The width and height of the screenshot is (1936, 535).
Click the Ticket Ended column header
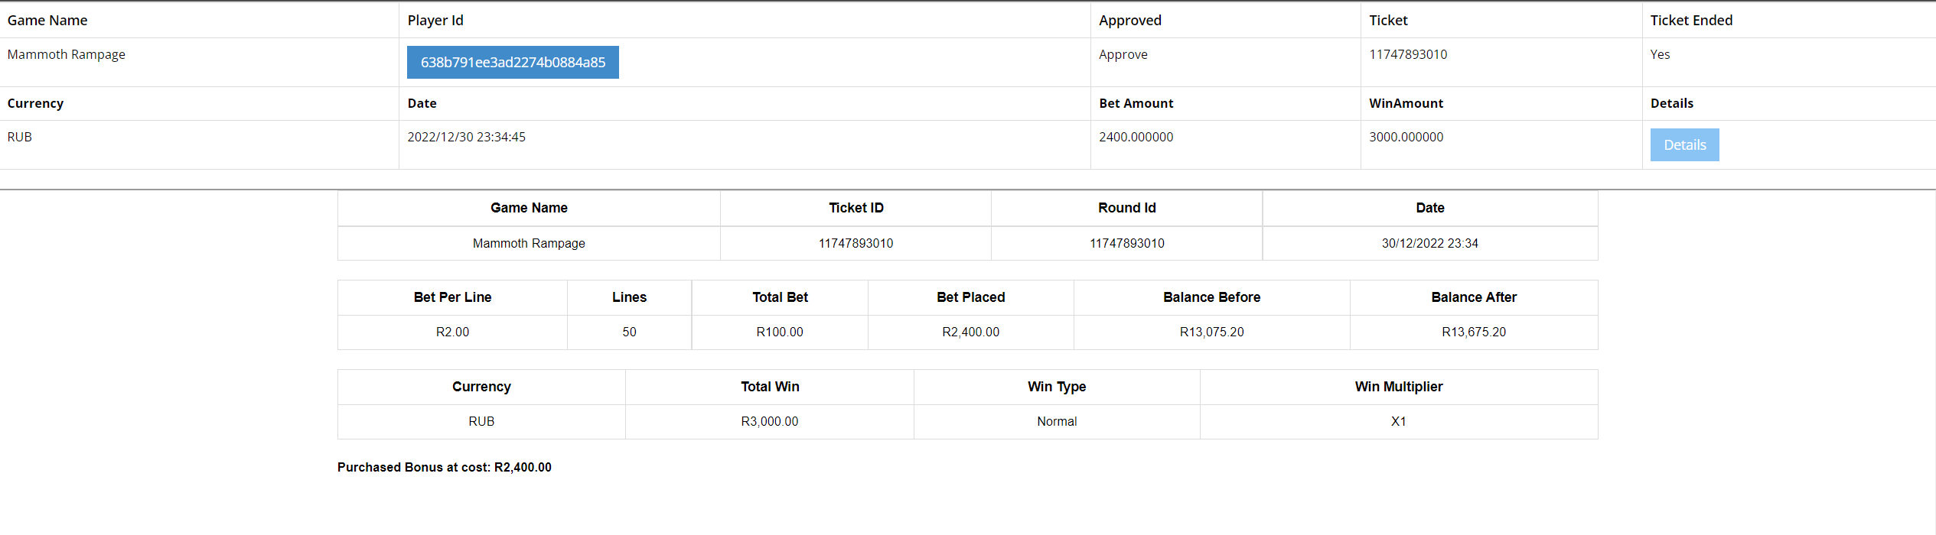(1691, 21)
